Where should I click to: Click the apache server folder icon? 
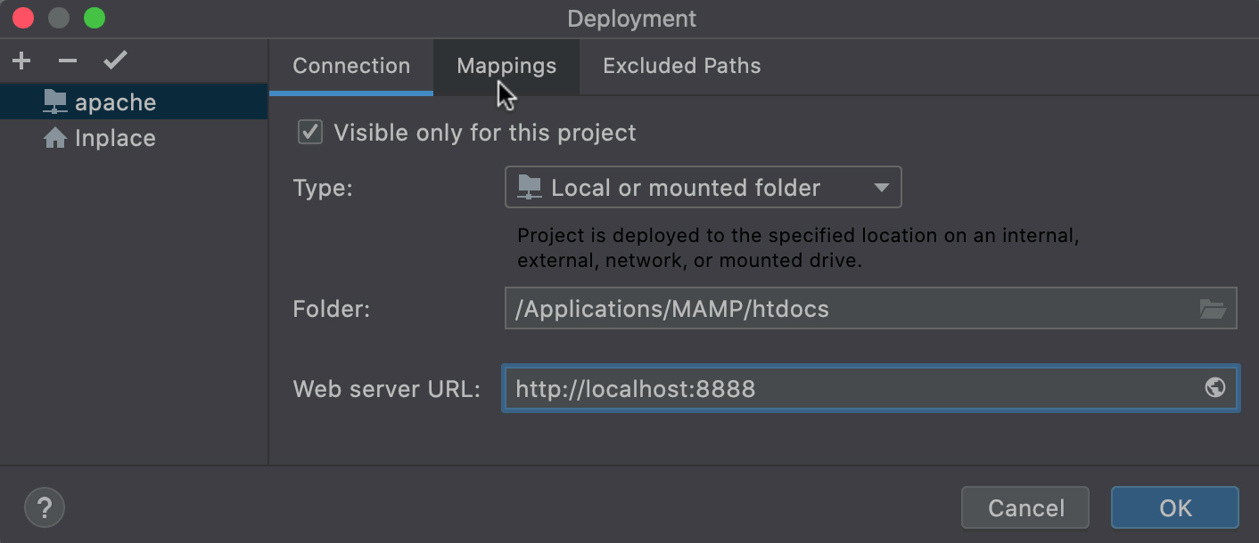click(x=55, y=101)
